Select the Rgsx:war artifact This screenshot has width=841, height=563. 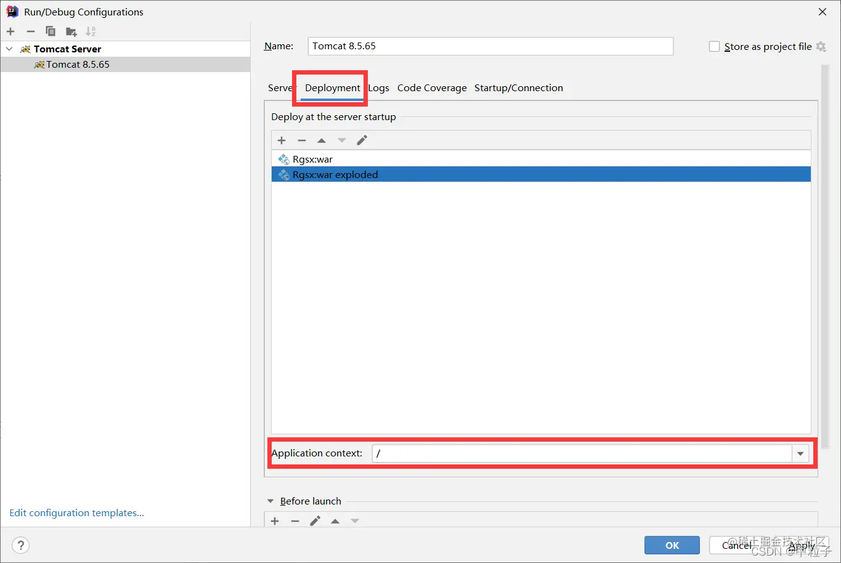[x=541, y=159]
